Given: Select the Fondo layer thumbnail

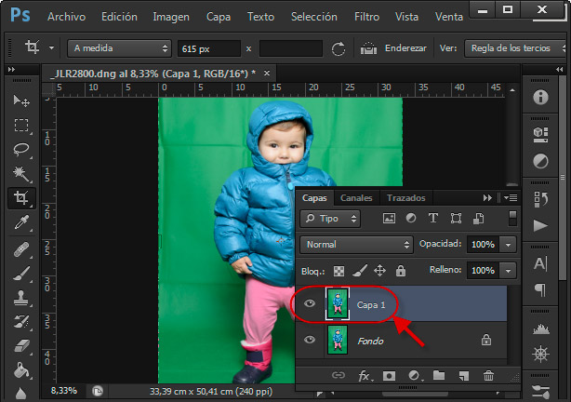Looking at the screenshot, I should tap(338, 340).
